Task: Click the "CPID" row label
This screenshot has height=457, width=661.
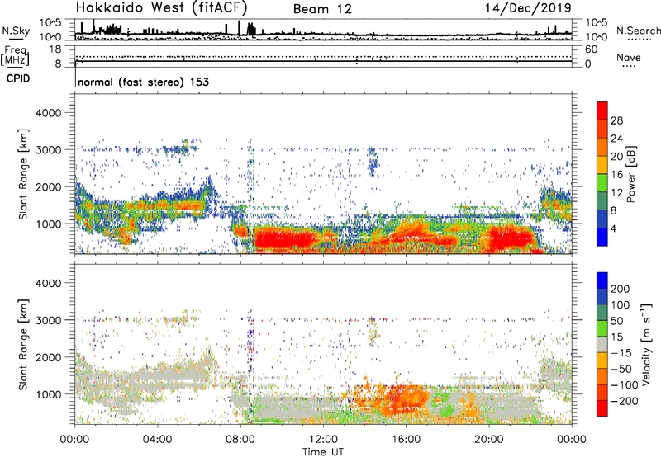Action: click(x=18, y=78)
